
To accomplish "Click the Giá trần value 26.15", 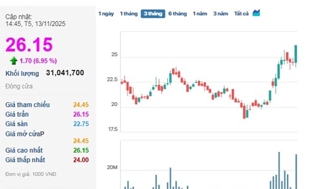I will pyautogui.click(x=81, y=114).
